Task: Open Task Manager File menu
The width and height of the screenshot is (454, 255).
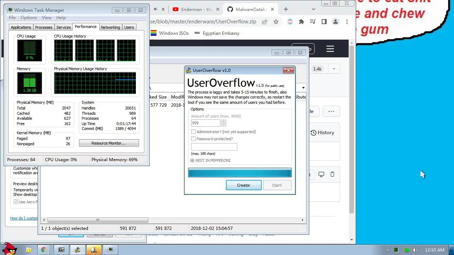Action: 12,18
